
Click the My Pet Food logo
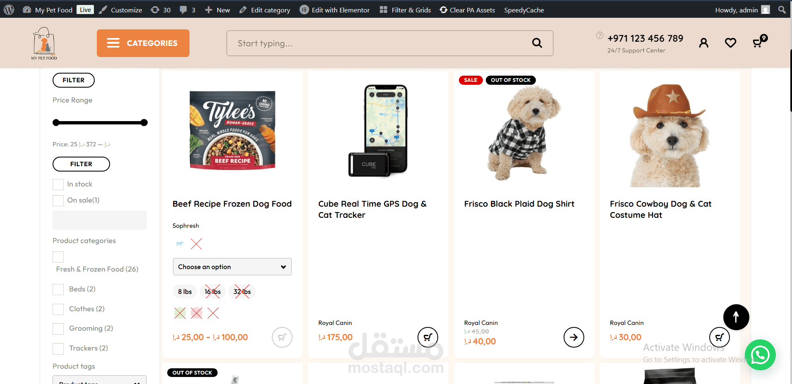[x=44, y=43]
